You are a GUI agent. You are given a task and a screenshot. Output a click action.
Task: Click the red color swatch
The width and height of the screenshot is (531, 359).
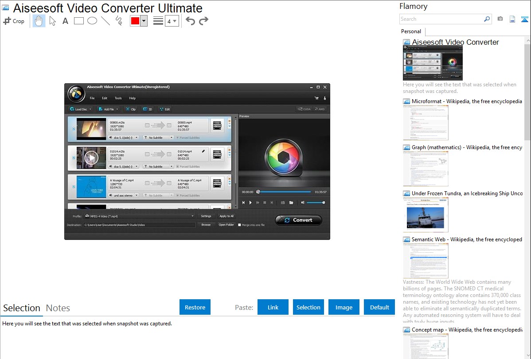[x=135, y=21]
